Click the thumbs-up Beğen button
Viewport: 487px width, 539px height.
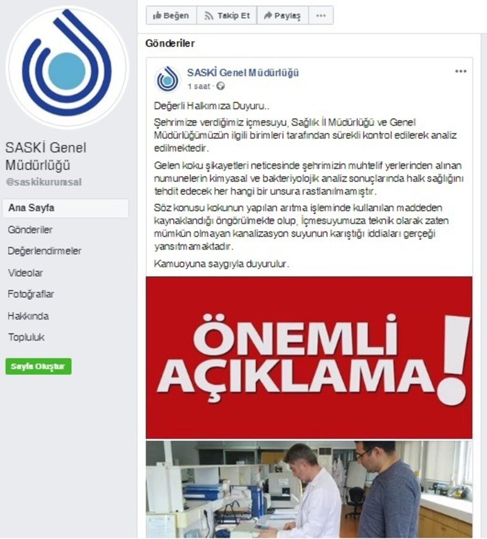click(171, 15)
